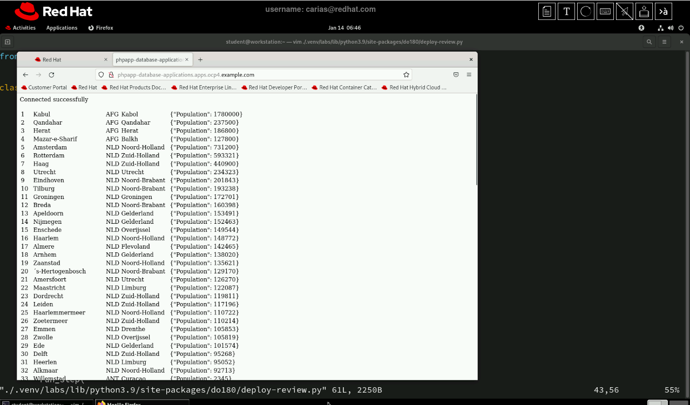
Task: Click 'NLD Drenthe' in the Emmen row
Action: coord(125,329)
